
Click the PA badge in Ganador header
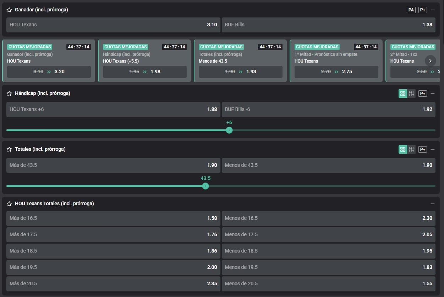(411, 10)
